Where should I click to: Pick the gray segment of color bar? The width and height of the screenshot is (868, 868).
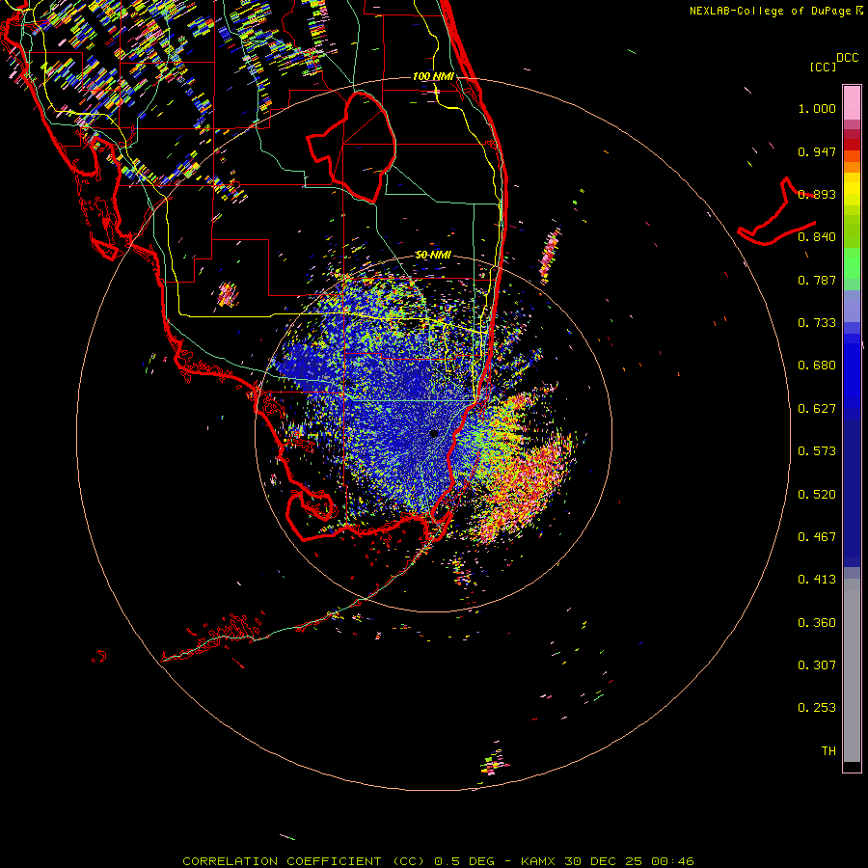tap(852, 670)
